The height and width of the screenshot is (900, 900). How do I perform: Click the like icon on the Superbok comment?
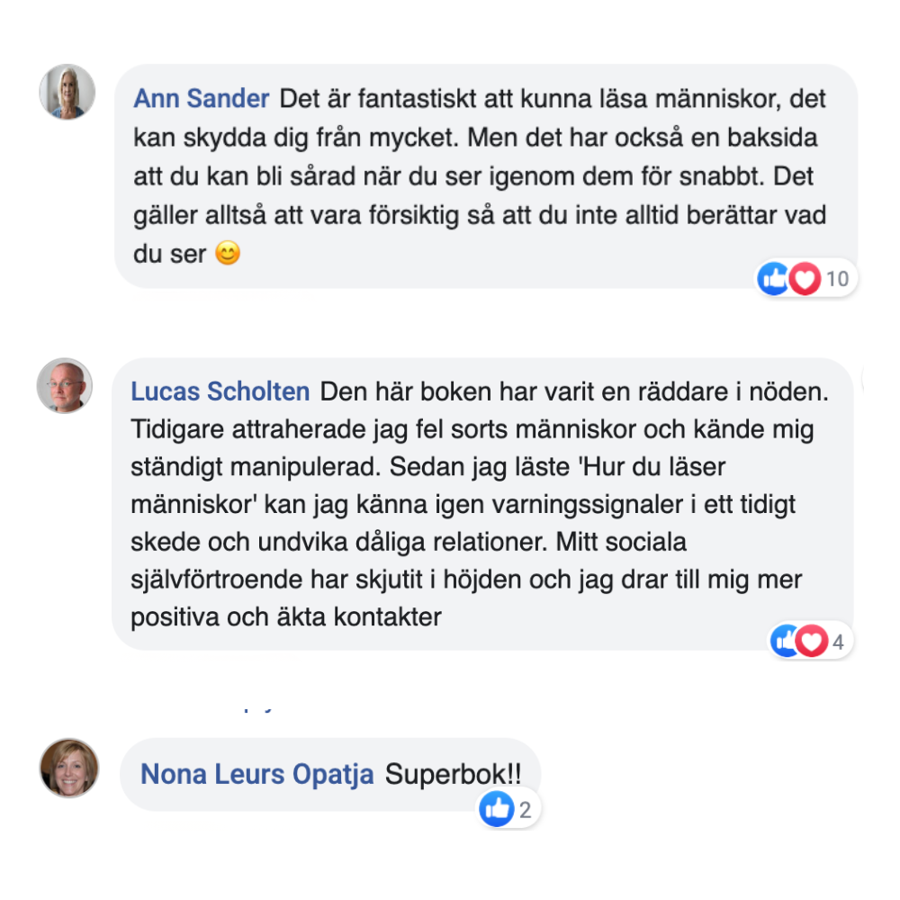(x=497, y=810)
